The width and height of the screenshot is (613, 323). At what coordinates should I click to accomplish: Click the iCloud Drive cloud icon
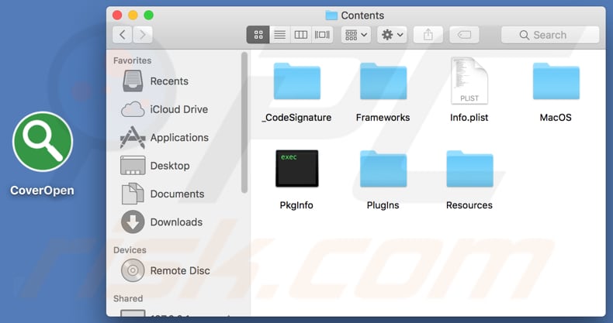pos(133,109)
